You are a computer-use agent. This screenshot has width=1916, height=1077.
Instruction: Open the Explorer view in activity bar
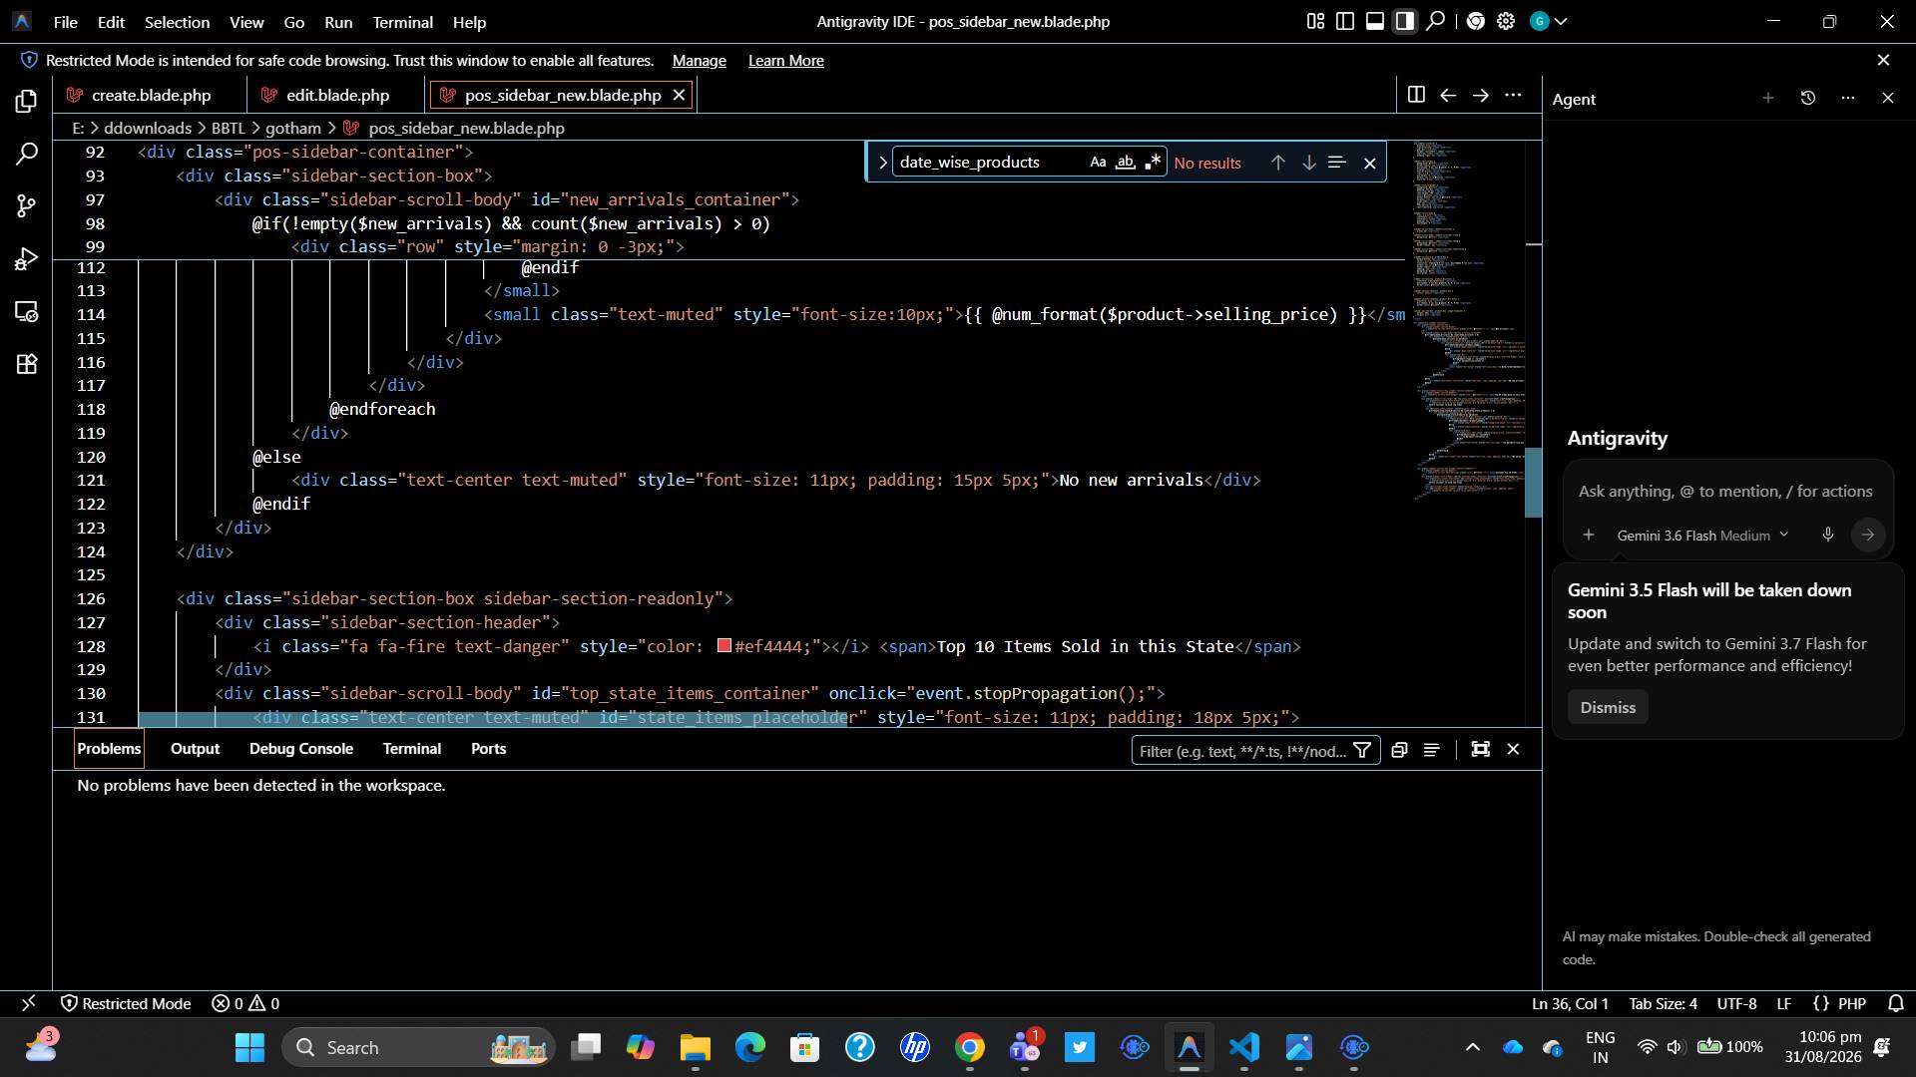(x=27, y=102)
